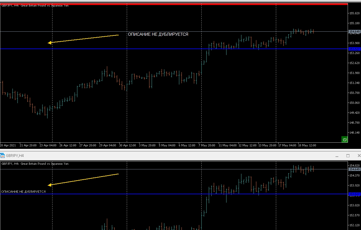Click the 30 Apr 12:00 time label
Image resolution: width=361 pixels, height=230 pixels.
click(x=128, y=145)
